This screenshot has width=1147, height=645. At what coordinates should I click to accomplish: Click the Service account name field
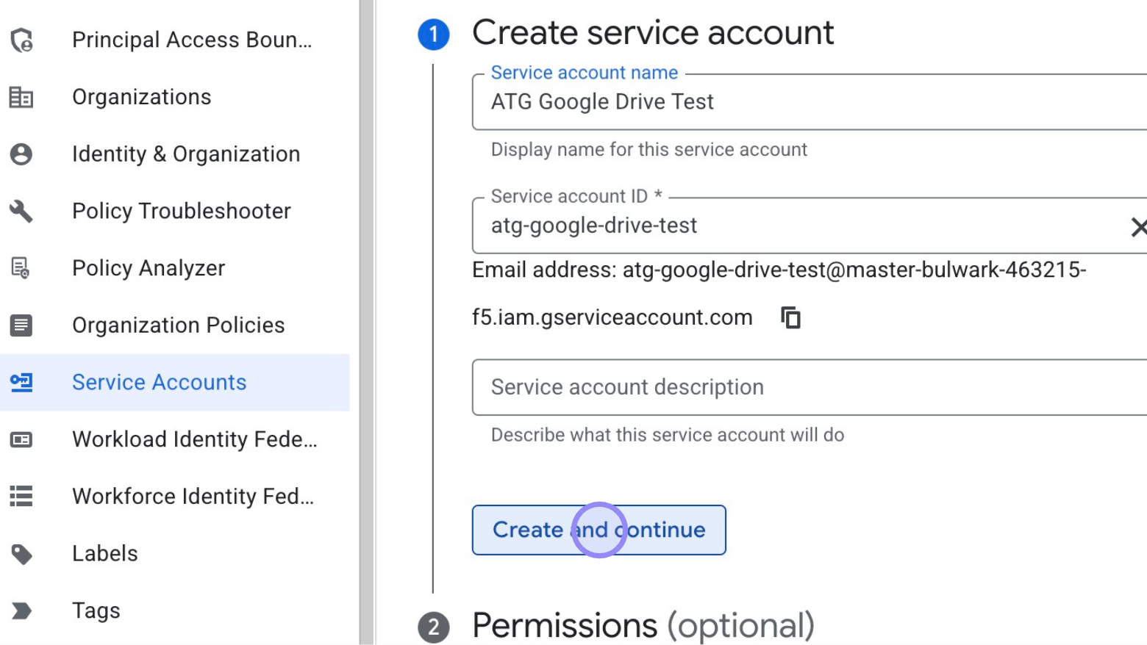coord(735,102)
